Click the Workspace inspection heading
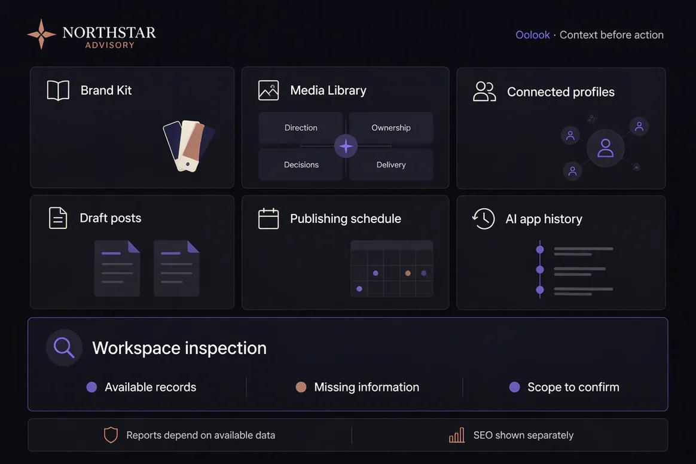This screenshot has width=696, height=464. pyautogui.click(x=179, y=348)
